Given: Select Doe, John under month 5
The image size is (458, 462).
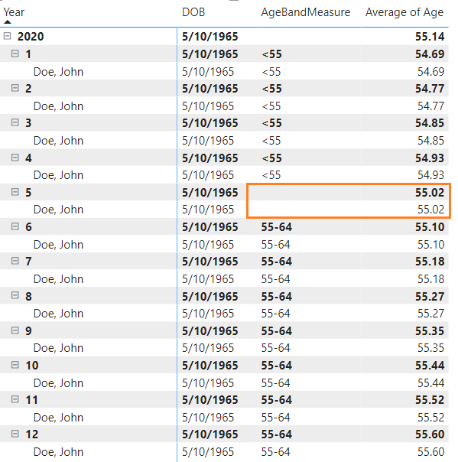Looking at the screenshot, I should [58, 210].
